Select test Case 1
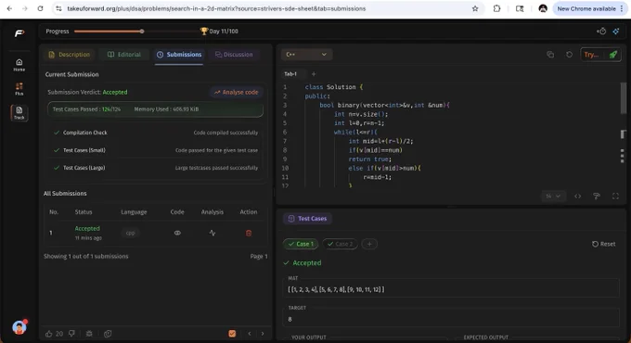 point(301,244)
